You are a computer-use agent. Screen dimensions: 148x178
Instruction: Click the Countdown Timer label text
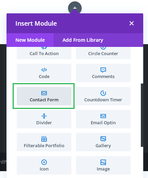click(x=103, y=100)
